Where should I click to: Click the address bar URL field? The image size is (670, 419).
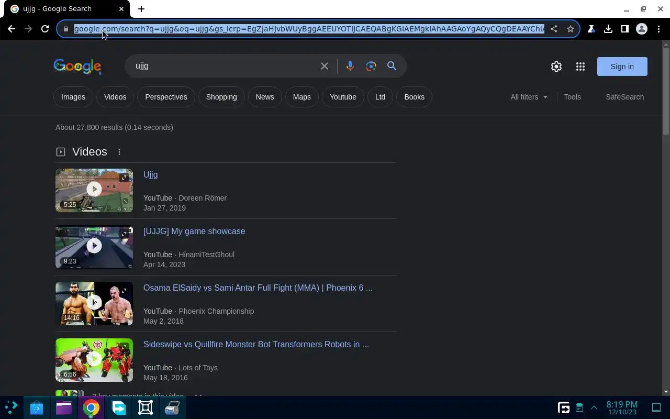click(309, 29)
